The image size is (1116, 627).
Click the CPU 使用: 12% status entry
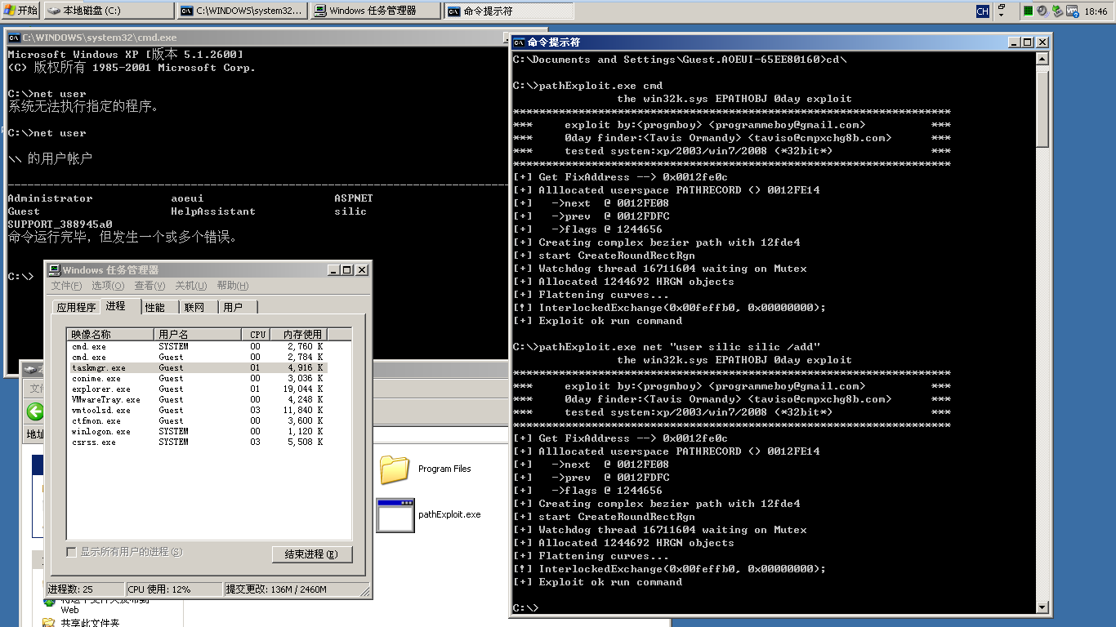coord(174,589)
